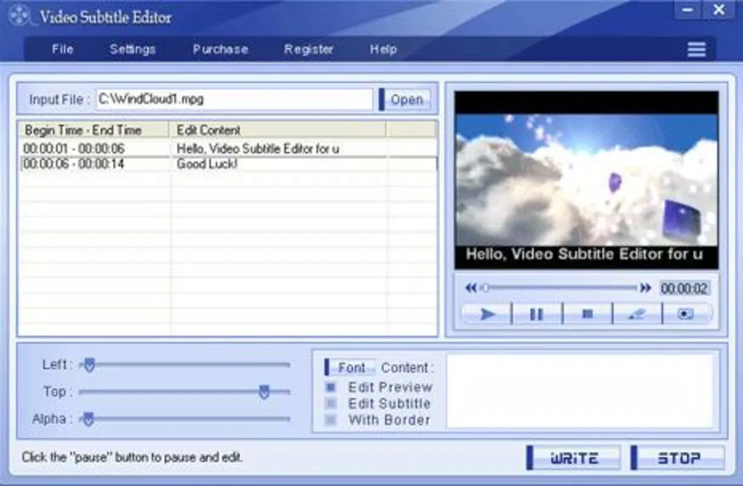The width and height of the screenshot is (743, 486).
Task: Close the Video Subtitle Editor window
Action: (x=719, y=10)
